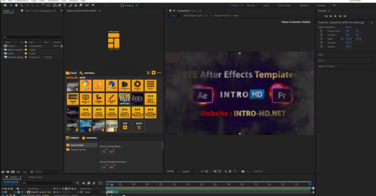Enable the Snapping checkbox
Screen dimensions: 376x196
(122, 5)
